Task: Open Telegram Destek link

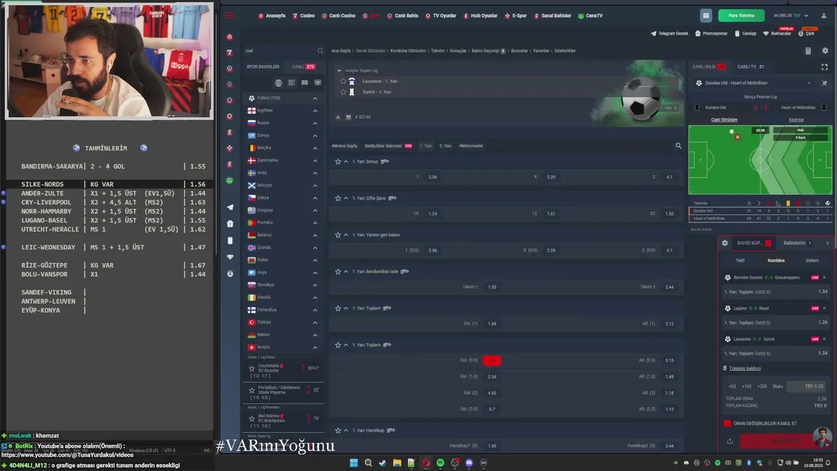Action: point(670,33)
